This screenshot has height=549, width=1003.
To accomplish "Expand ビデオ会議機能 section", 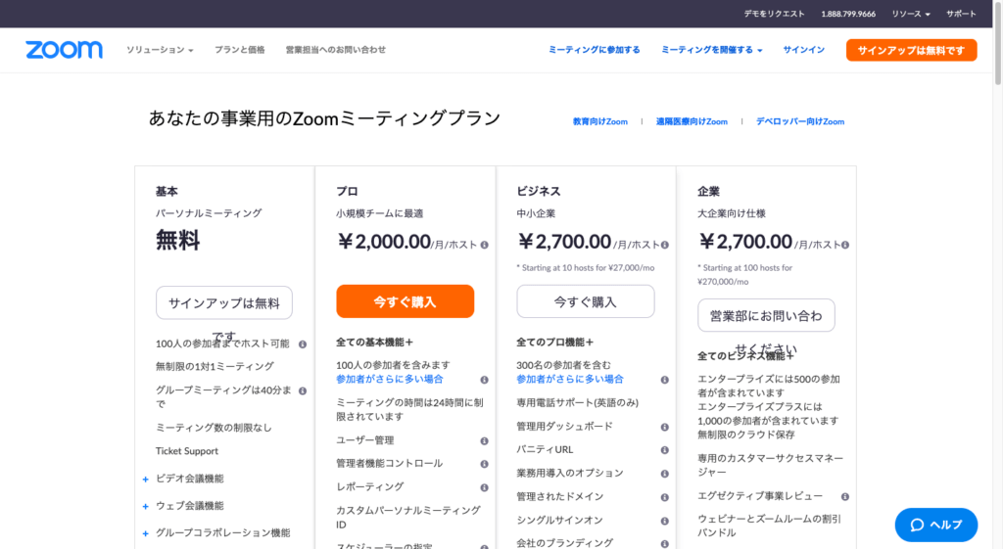I will (x=145, y=480).
